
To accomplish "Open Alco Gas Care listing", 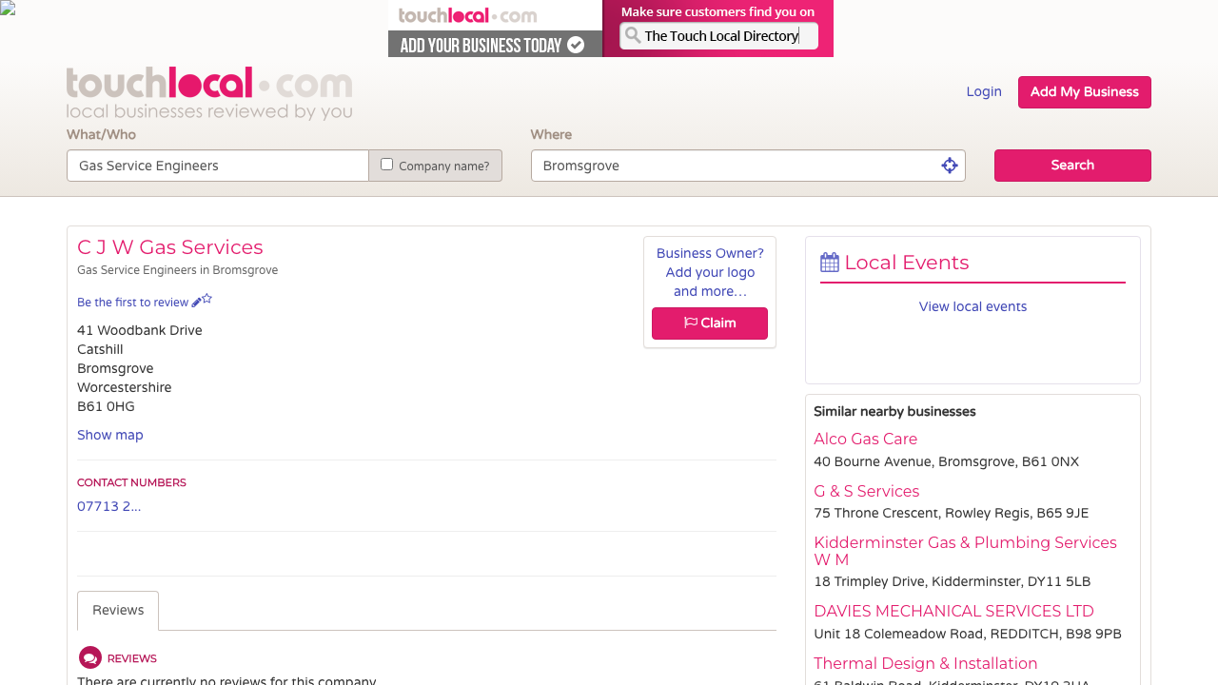I will (x=865, y=439).
